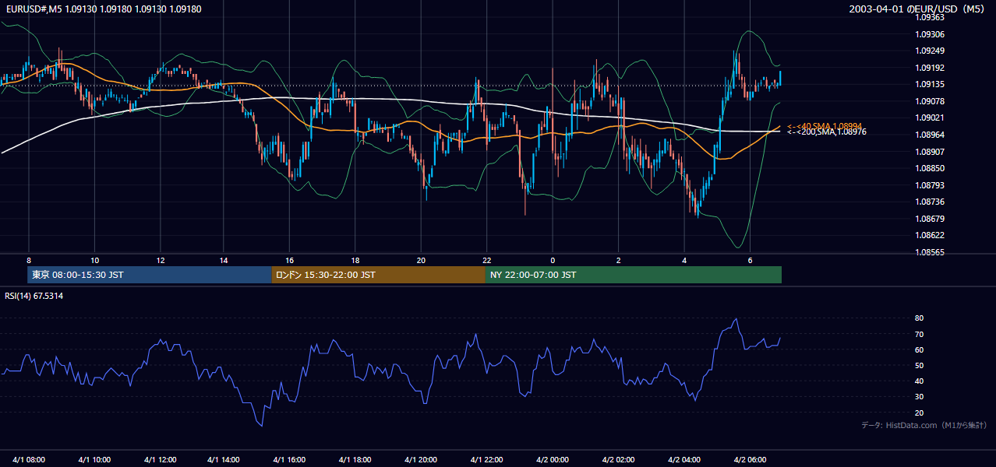996x467 pixels.
Task: Click the 4/2 00:00 bottom time label
Action: point(553,459)
